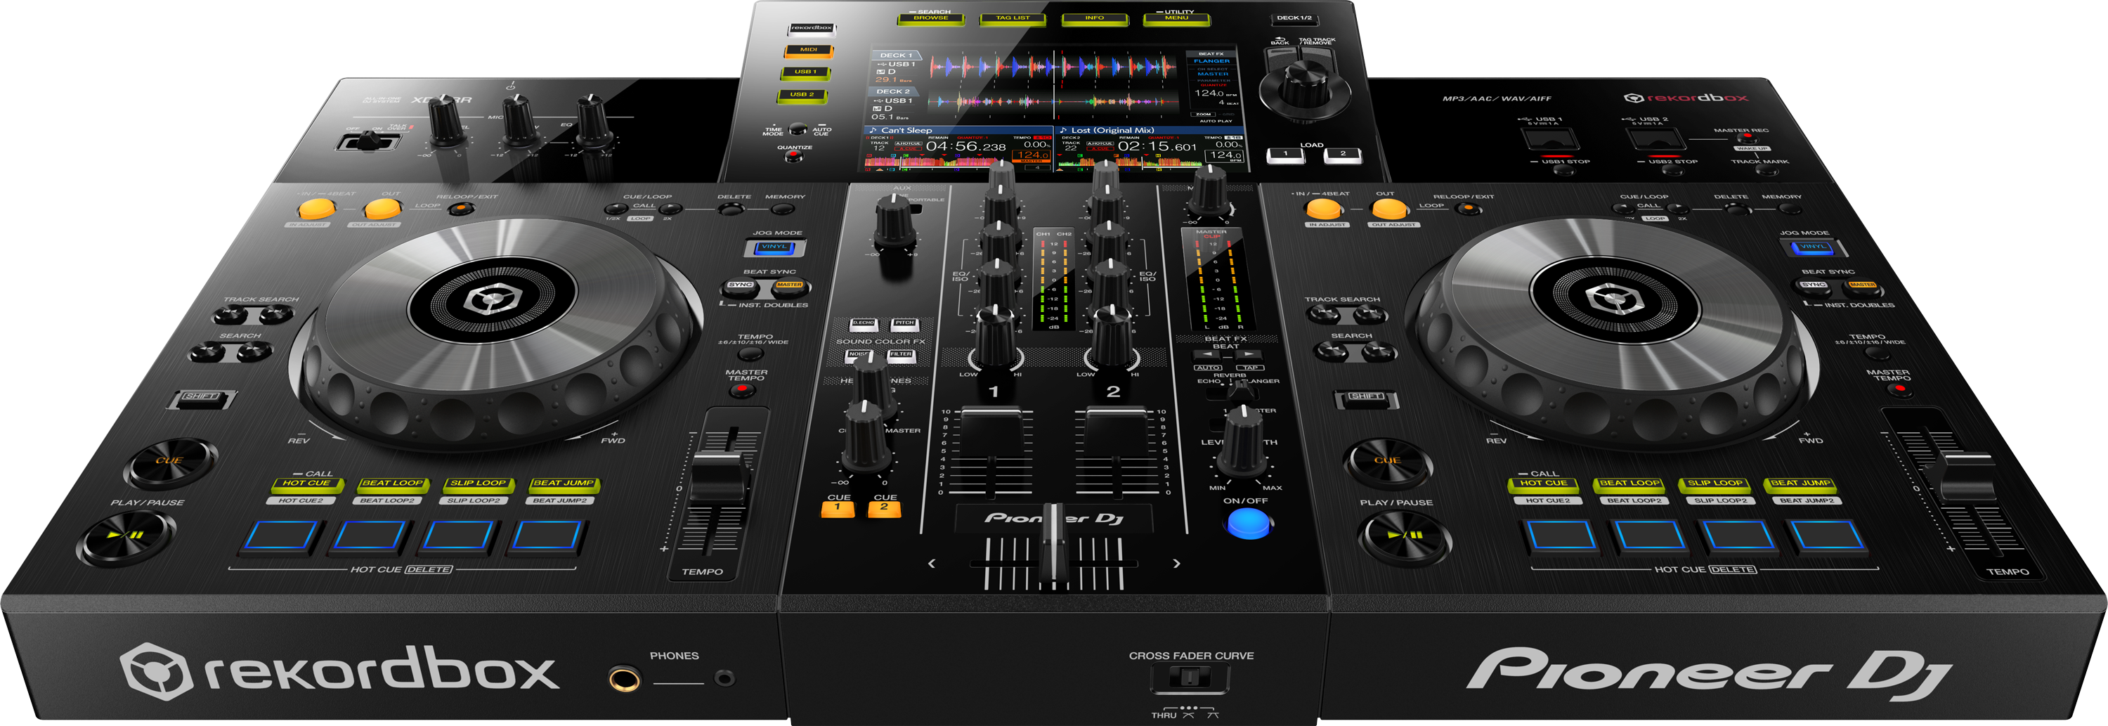Activate the D.ECHO sound color FX
2108x726 pixels.
pos(864,325)
